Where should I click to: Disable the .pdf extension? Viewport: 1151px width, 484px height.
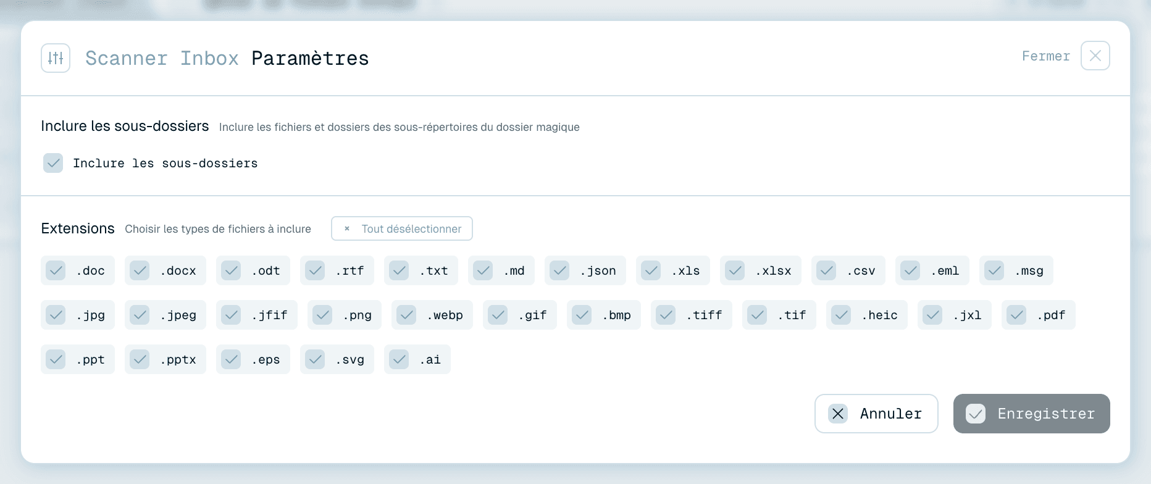[x=1016, y=315]
